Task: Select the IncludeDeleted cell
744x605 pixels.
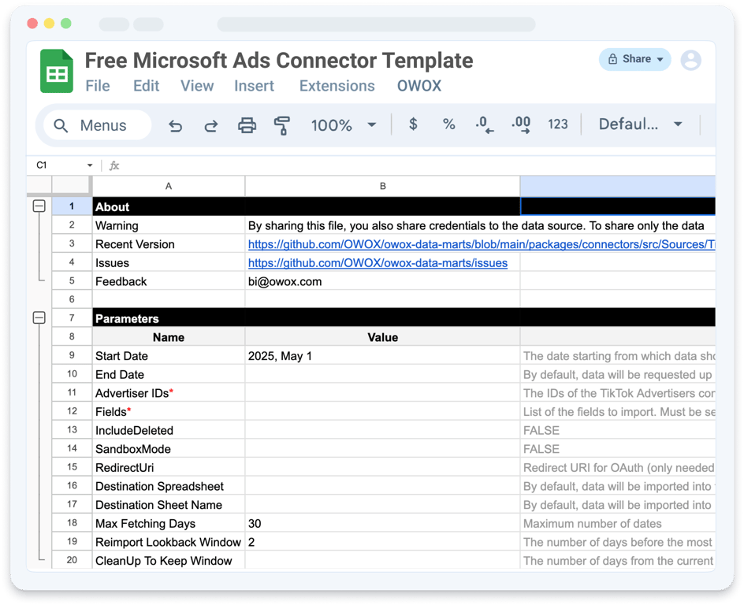Action: tap(169, 430)
